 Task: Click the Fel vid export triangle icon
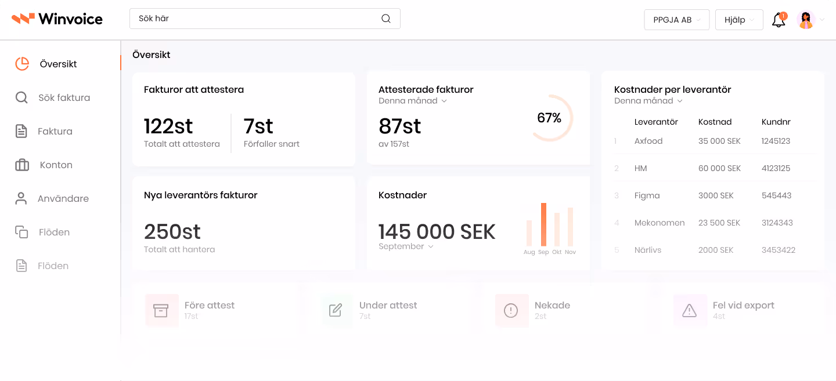click(690, 310)
